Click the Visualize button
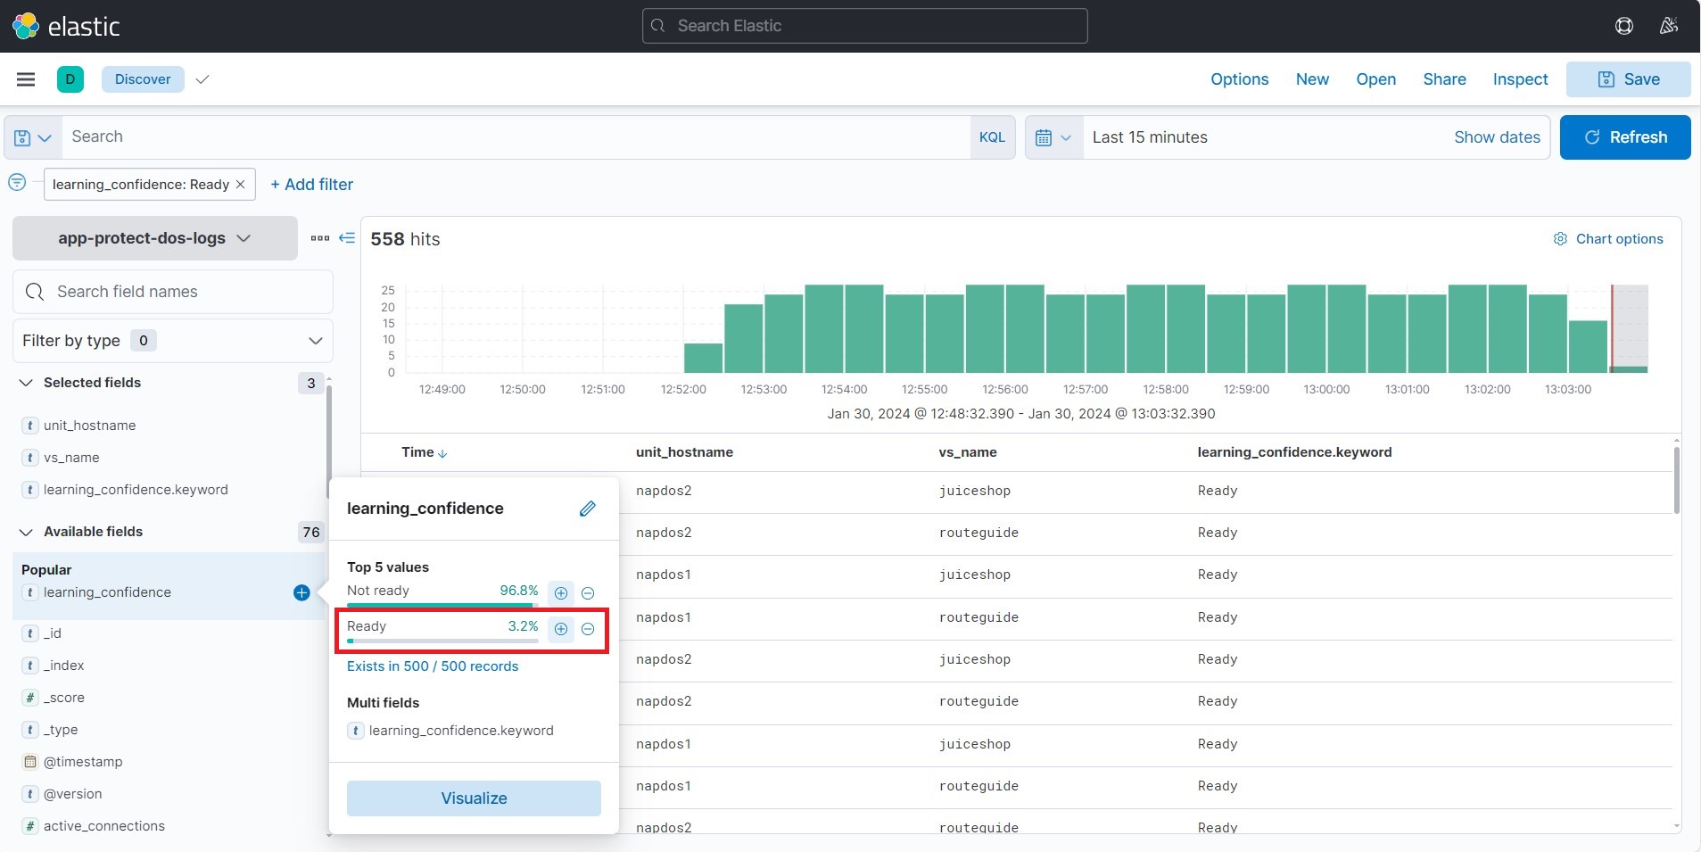Viewport: 1701px width, 852px height. coord(474,798)
